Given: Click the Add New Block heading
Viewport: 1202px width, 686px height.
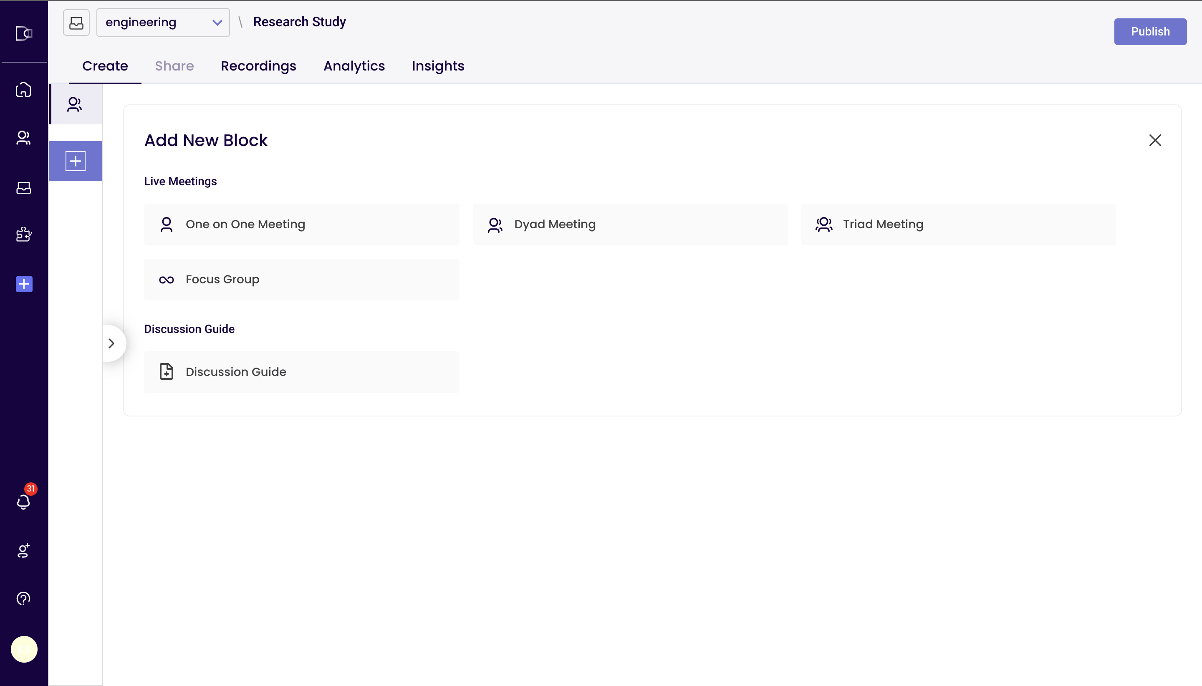Looking at the screenshot, I should 206,140.
